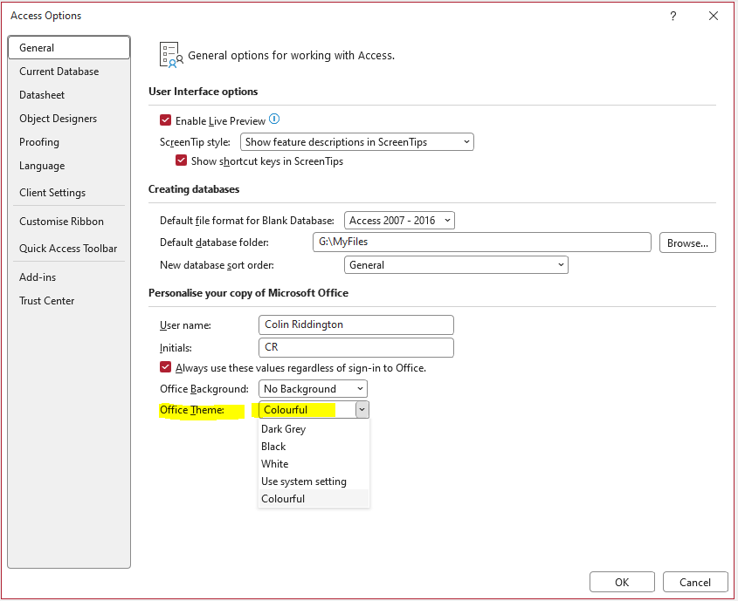Open New database sort order dropdown

[456, 265]
